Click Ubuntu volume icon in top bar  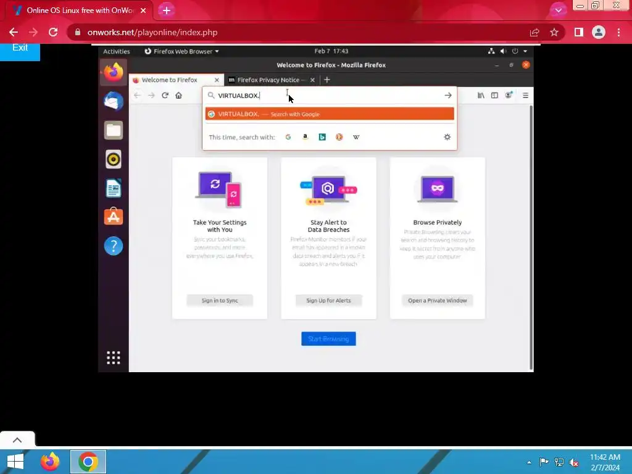pyautogui.click(x=503, y=51)
